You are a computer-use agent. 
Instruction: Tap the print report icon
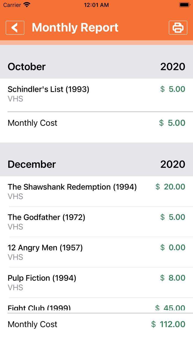(x=178, y=27)
